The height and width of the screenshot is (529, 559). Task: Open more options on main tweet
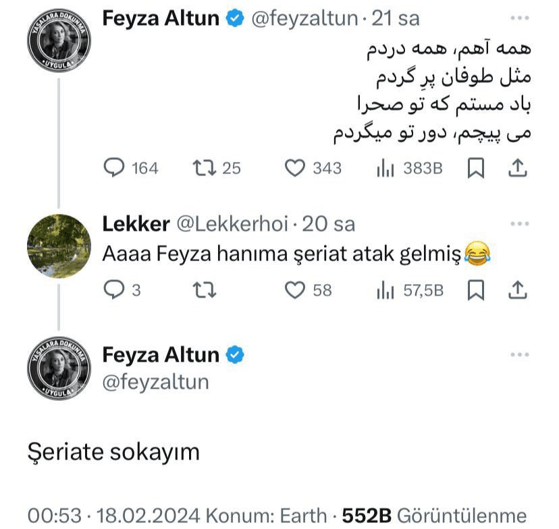pos(518,355)
